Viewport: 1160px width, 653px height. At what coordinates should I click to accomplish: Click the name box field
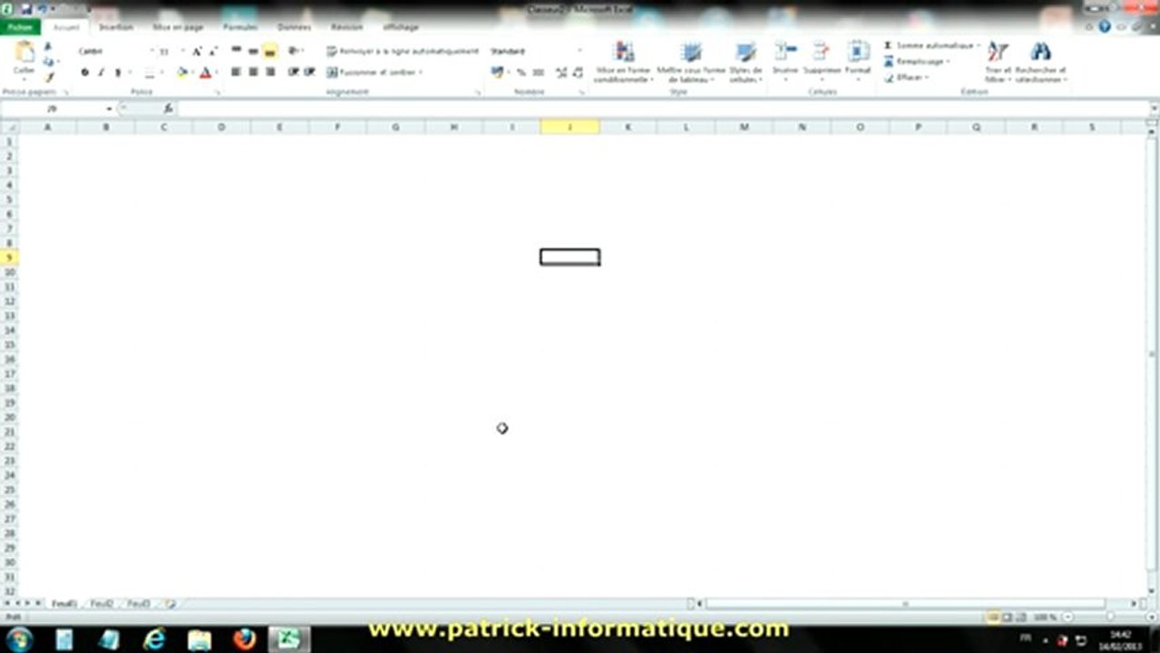click(54, 109)
